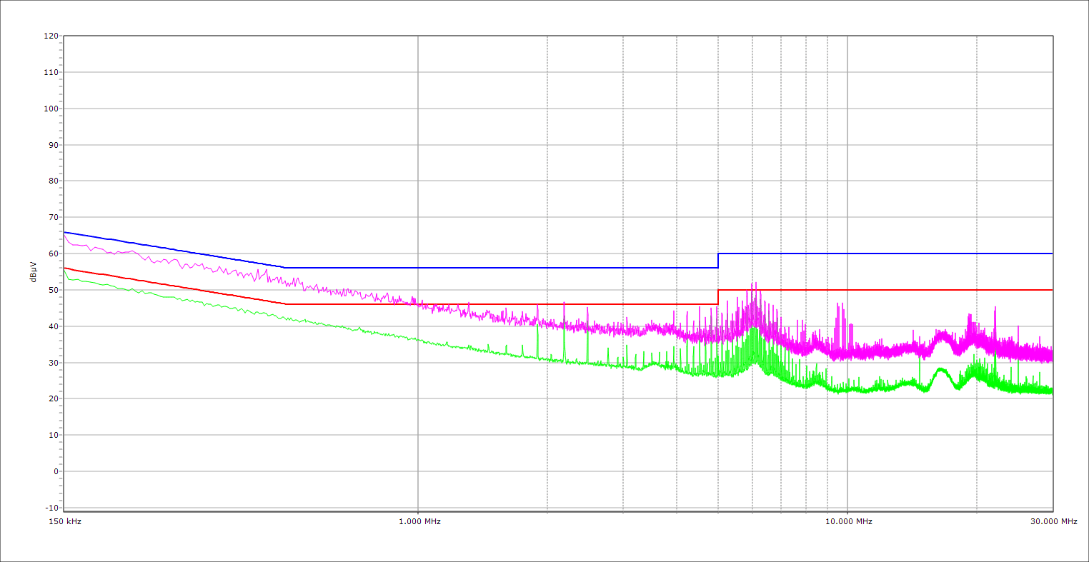Image resolution: width=1089 pixels, height=562 pixels.
Task: Click the blue limit line's flat 60 dBµV segment
Action: click(x=886, y=254)
